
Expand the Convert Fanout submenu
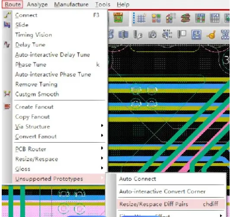[x=59, y=137]
